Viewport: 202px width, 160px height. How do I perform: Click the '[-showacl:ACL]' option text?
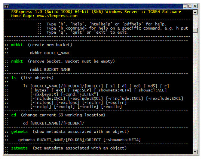click(150, 90)
